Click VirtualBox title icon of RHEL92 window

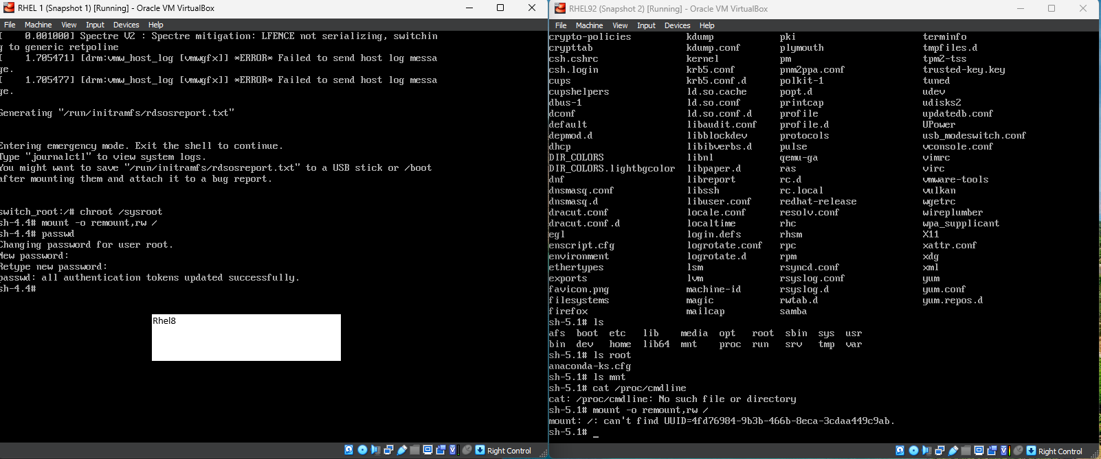click(x=559, y=8)
